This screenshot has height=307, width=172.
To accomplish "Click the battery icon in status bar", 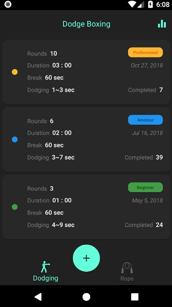I will point(150,4).
